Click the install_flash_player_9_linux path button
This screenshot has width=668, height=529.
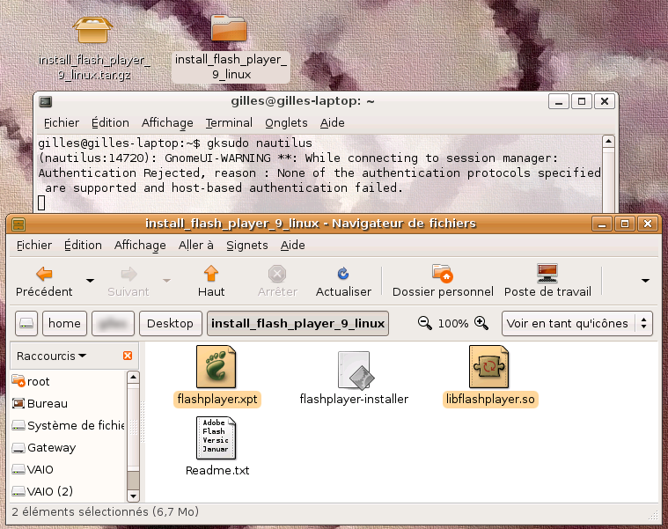pyautogui.click(x=297, y=323)
